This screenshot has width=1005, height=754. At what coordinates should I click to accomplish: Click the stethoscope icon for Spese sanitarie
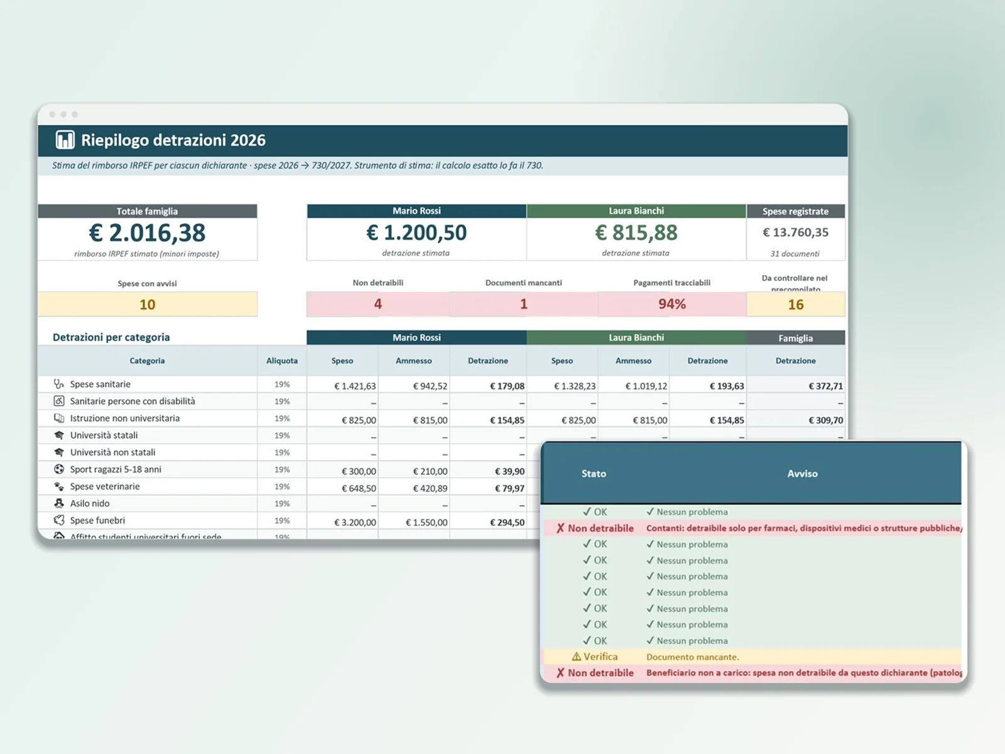[x=59, y=384]
